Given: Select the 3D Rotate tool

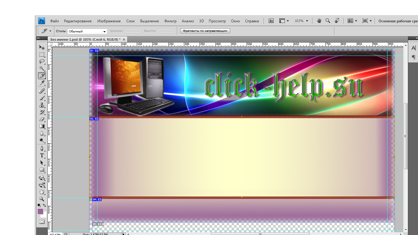Looking at the screenshot, I should (42, 178).
